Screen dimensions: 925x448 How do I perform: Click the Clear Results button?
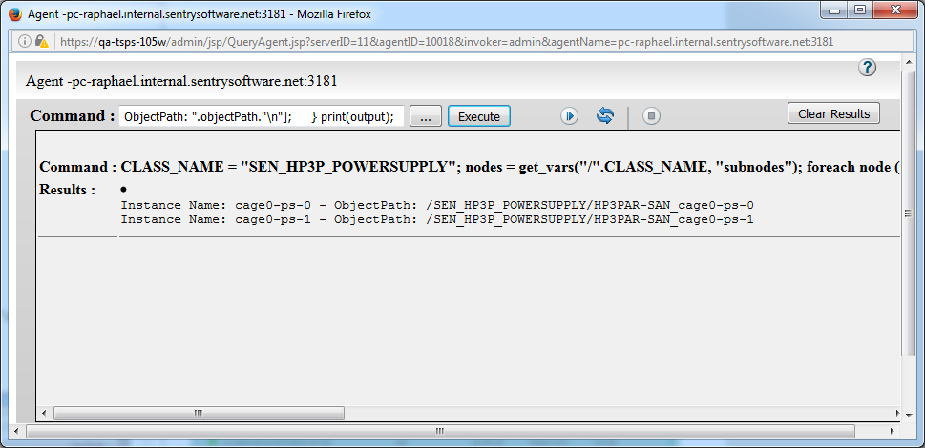coord(833,113)
